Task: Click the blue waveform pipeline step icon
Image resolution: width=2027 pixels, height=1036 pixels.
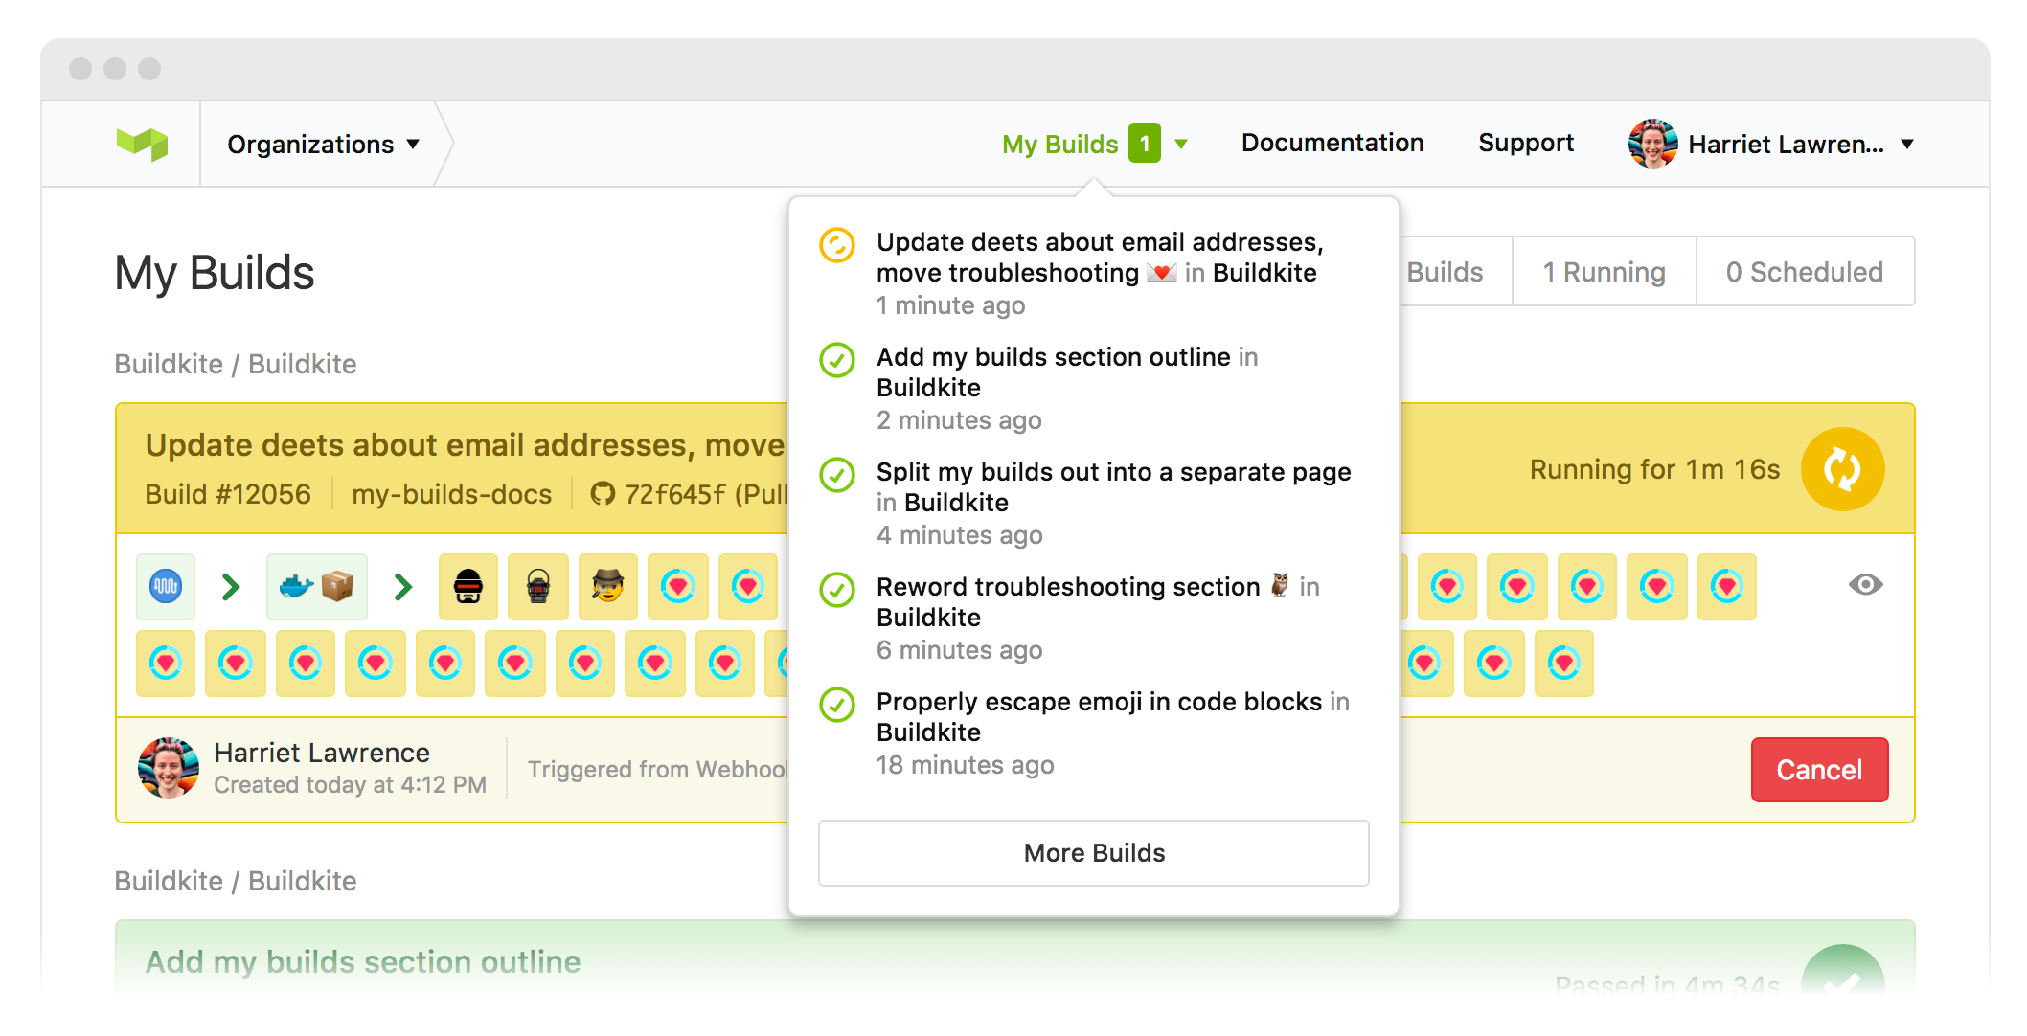Action: [166, 586]
